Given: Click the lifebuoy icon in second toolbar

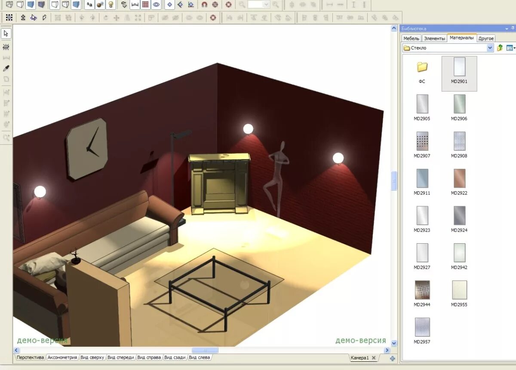Looking at the screenshot, I should coord(212,18).
